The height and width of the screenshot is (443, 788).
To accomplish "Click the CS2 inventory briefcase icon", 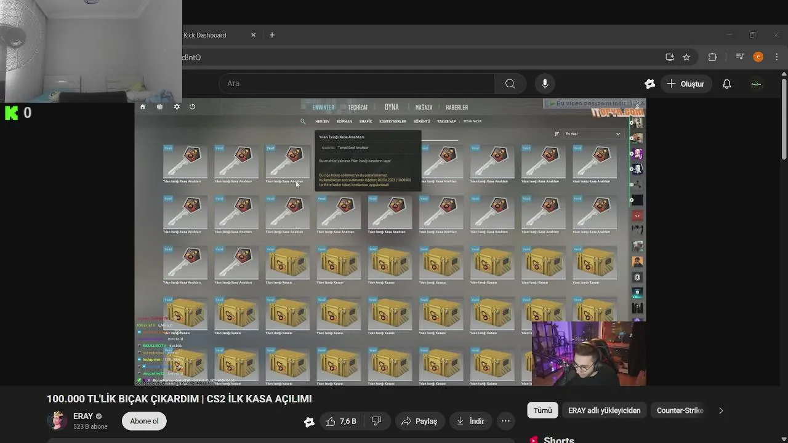I will 159,106.
